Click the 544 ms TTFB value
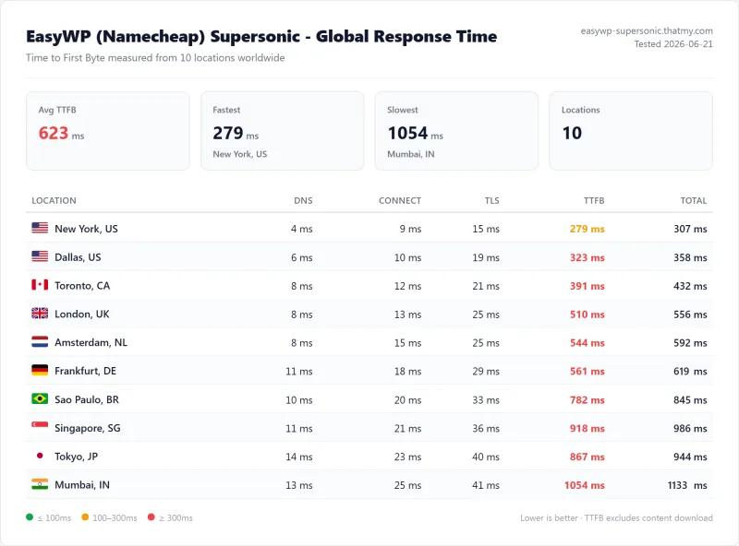739x546 pixels. [x=587, y=343]
